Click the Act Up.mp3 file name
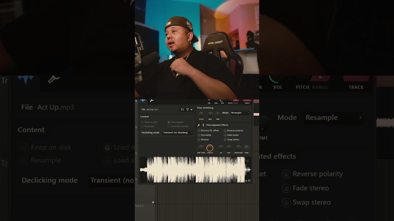Viewport: 394px width, 221px height. pos(152,110)
